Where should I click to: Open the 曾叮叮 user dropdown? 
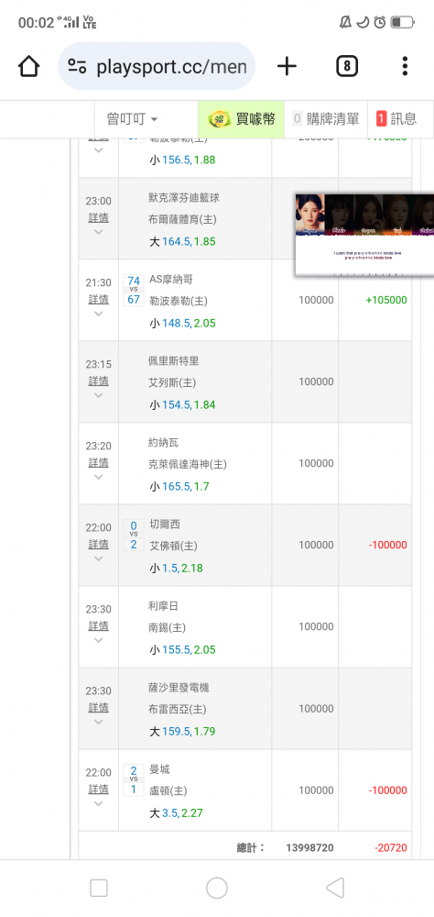(132, 119)
